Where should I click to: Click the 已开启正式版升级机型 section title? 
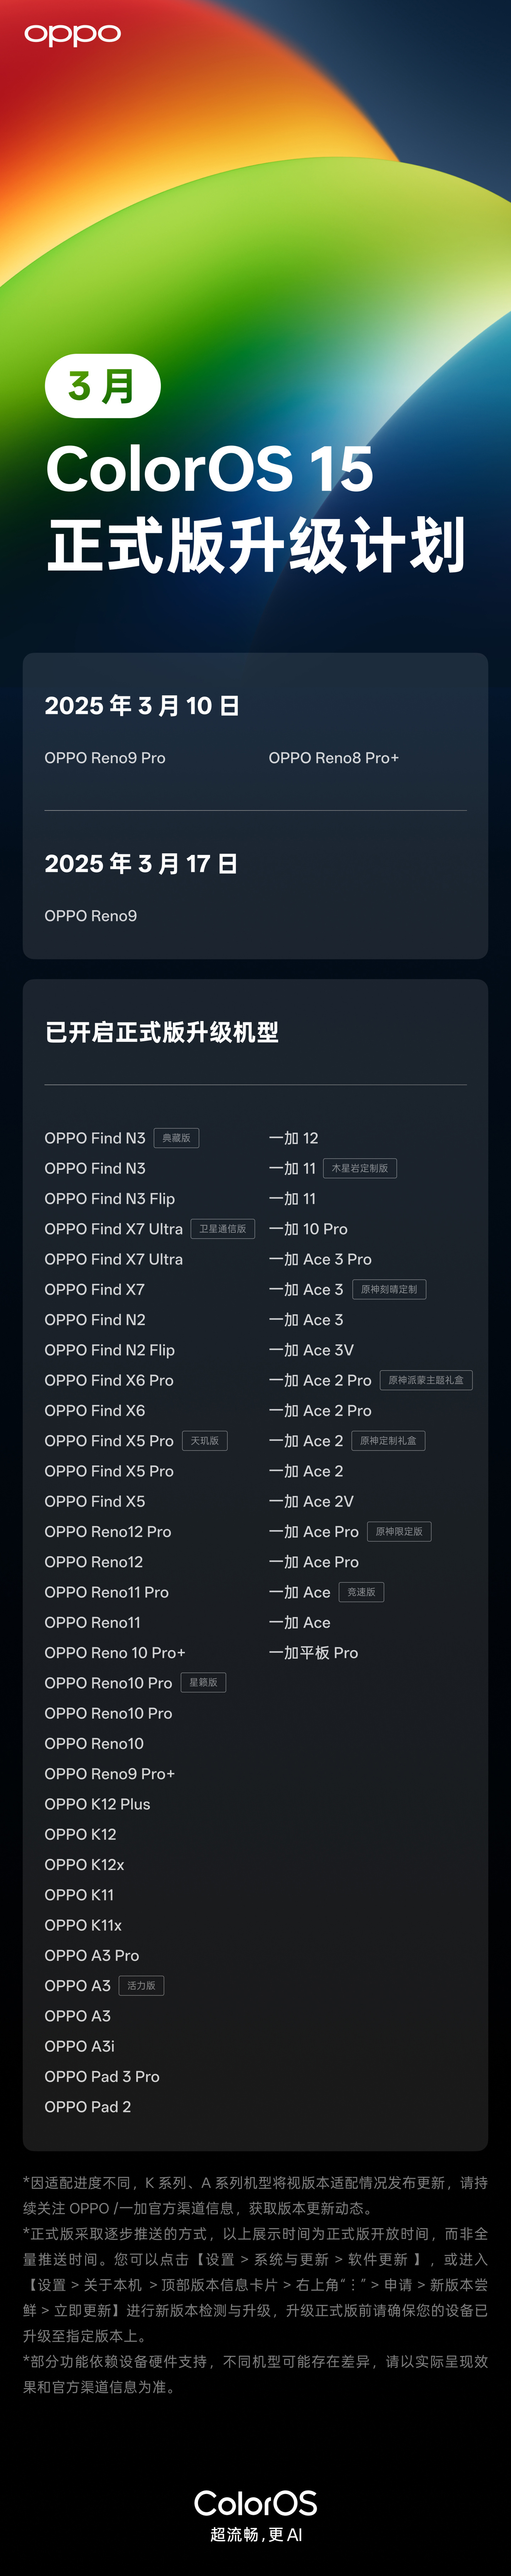[161, 1032]
